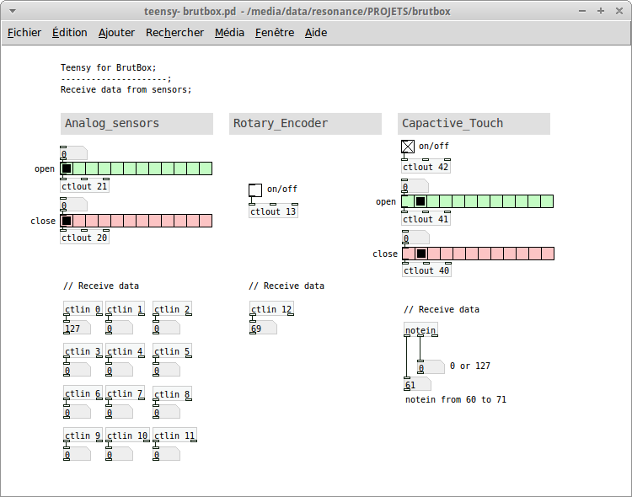The height and width of the screenshot is (497, 632).
Task: Click number box under ctlin 11
Action: pos(167,454)
